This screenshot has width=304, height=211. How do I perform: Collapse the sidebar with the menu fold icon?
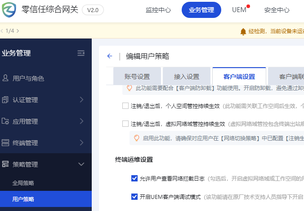81,53
